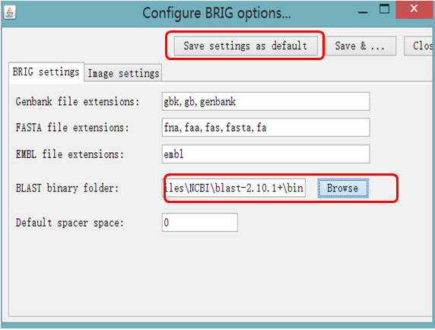Click the Default spacer space label
The image size is (435, 330).
[x=70, y=223]
